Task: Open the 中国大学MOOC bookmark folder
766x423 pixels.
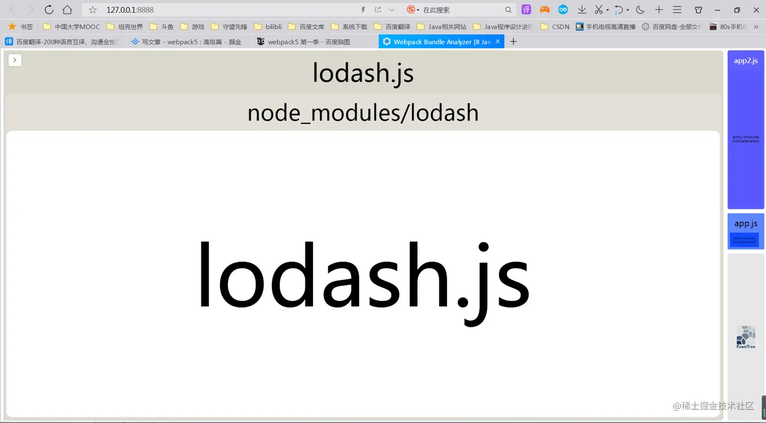Action: pos(71,26)
